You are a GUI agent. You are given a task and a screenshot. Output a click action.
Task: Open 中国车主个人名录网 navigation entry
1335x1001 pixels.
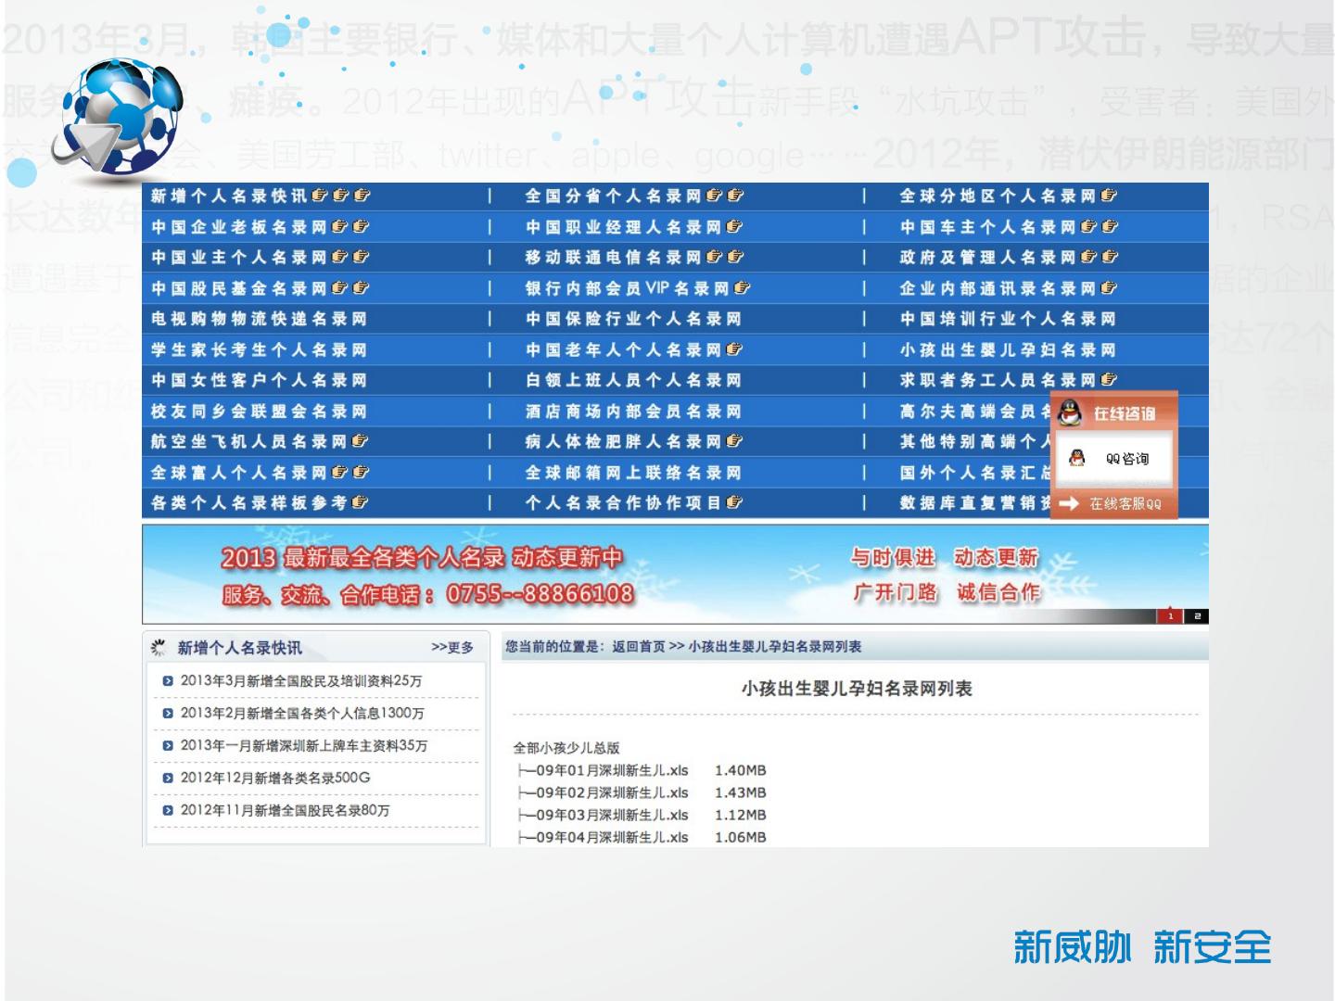(988, 226)
